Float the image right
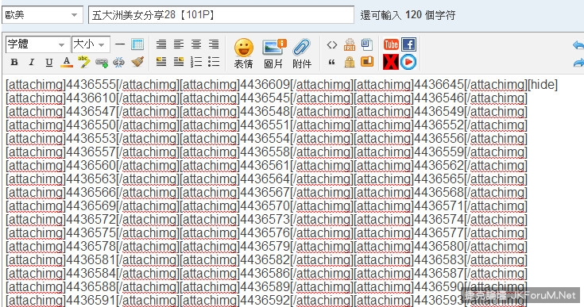 coord(179,62)
